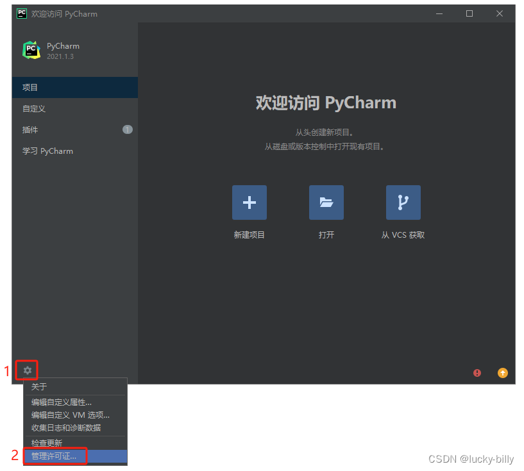Screen dimensions: 524x471
Task: Click the Open folder icon
Action: pyautogui.click(x=326, y=202)
